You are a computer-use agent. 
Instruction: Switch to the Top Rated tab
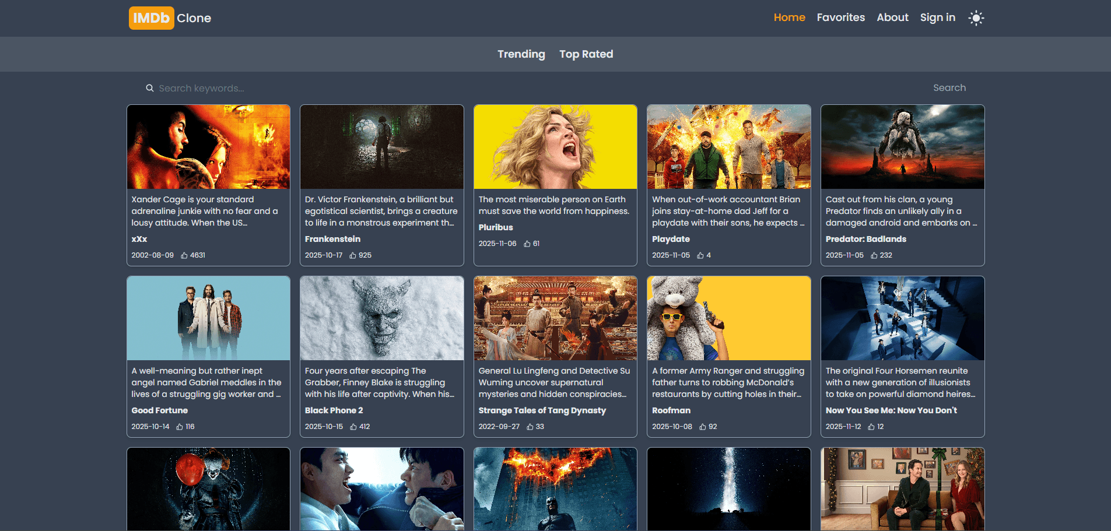(x=586, y=54)
